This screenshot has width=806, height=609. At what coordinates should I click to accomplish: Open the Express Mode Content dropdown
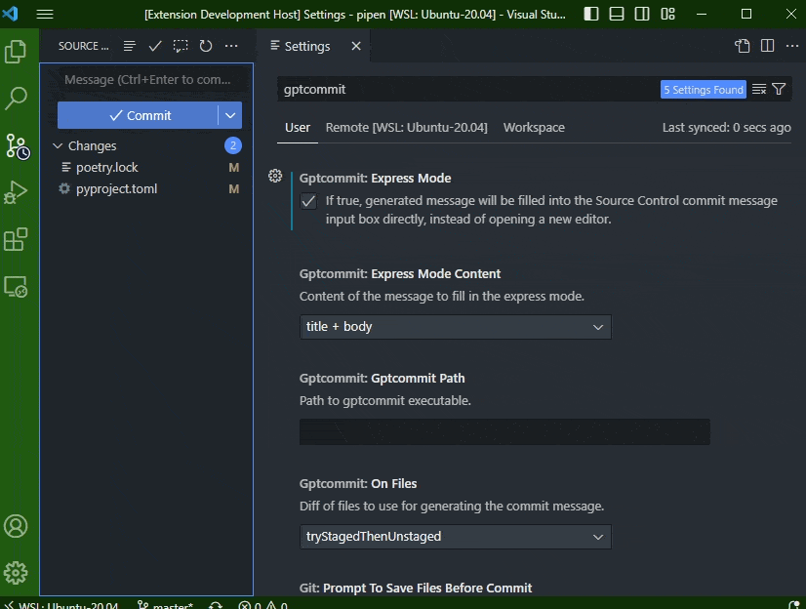pos(455,327)
